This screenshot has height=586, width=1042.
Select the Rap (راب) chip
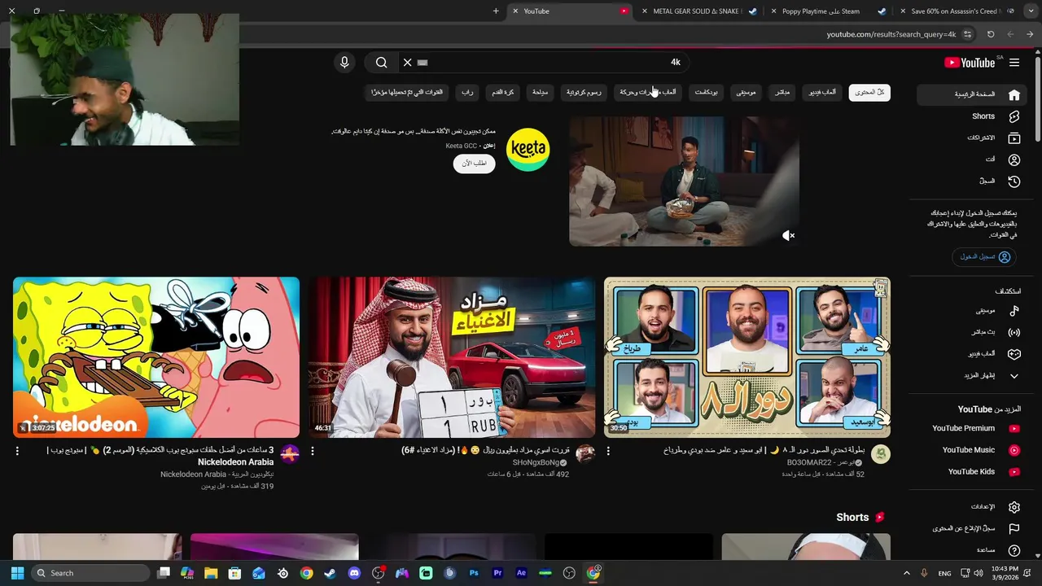pyautogui.click(x=467, y=93)
